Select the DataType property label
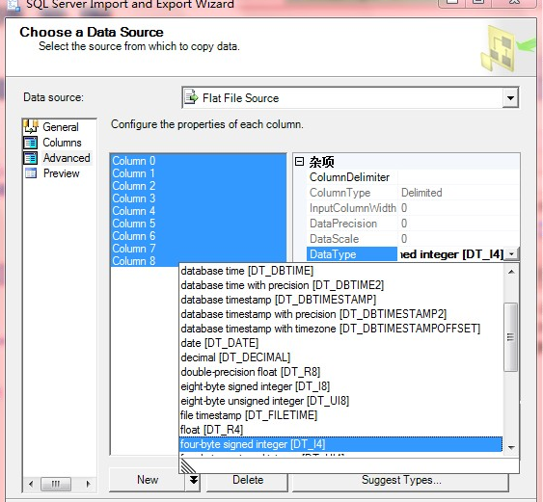543x502 pixels. click(x=351, y=254)
